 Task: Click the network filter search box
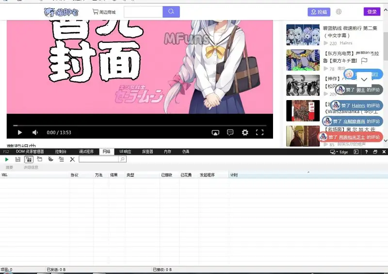pos(98,159)
